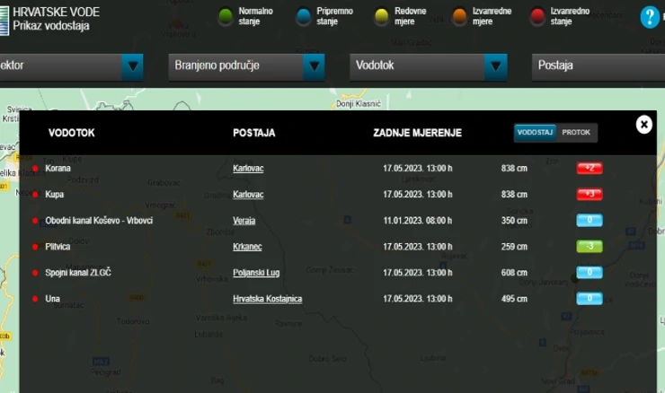The height and width of the screenshot is (393, 665).
Task: Click the Plitvica watercourse name
Action: (58, 247)
